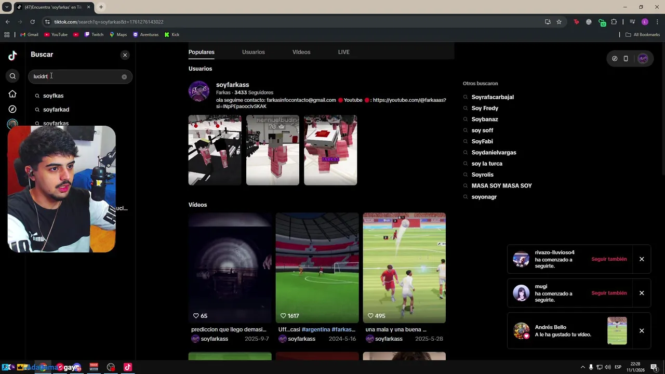Dismiss the Andrés Bello like notification
The width and height of the screenshot is (665, 374).
tap(642, 331)
